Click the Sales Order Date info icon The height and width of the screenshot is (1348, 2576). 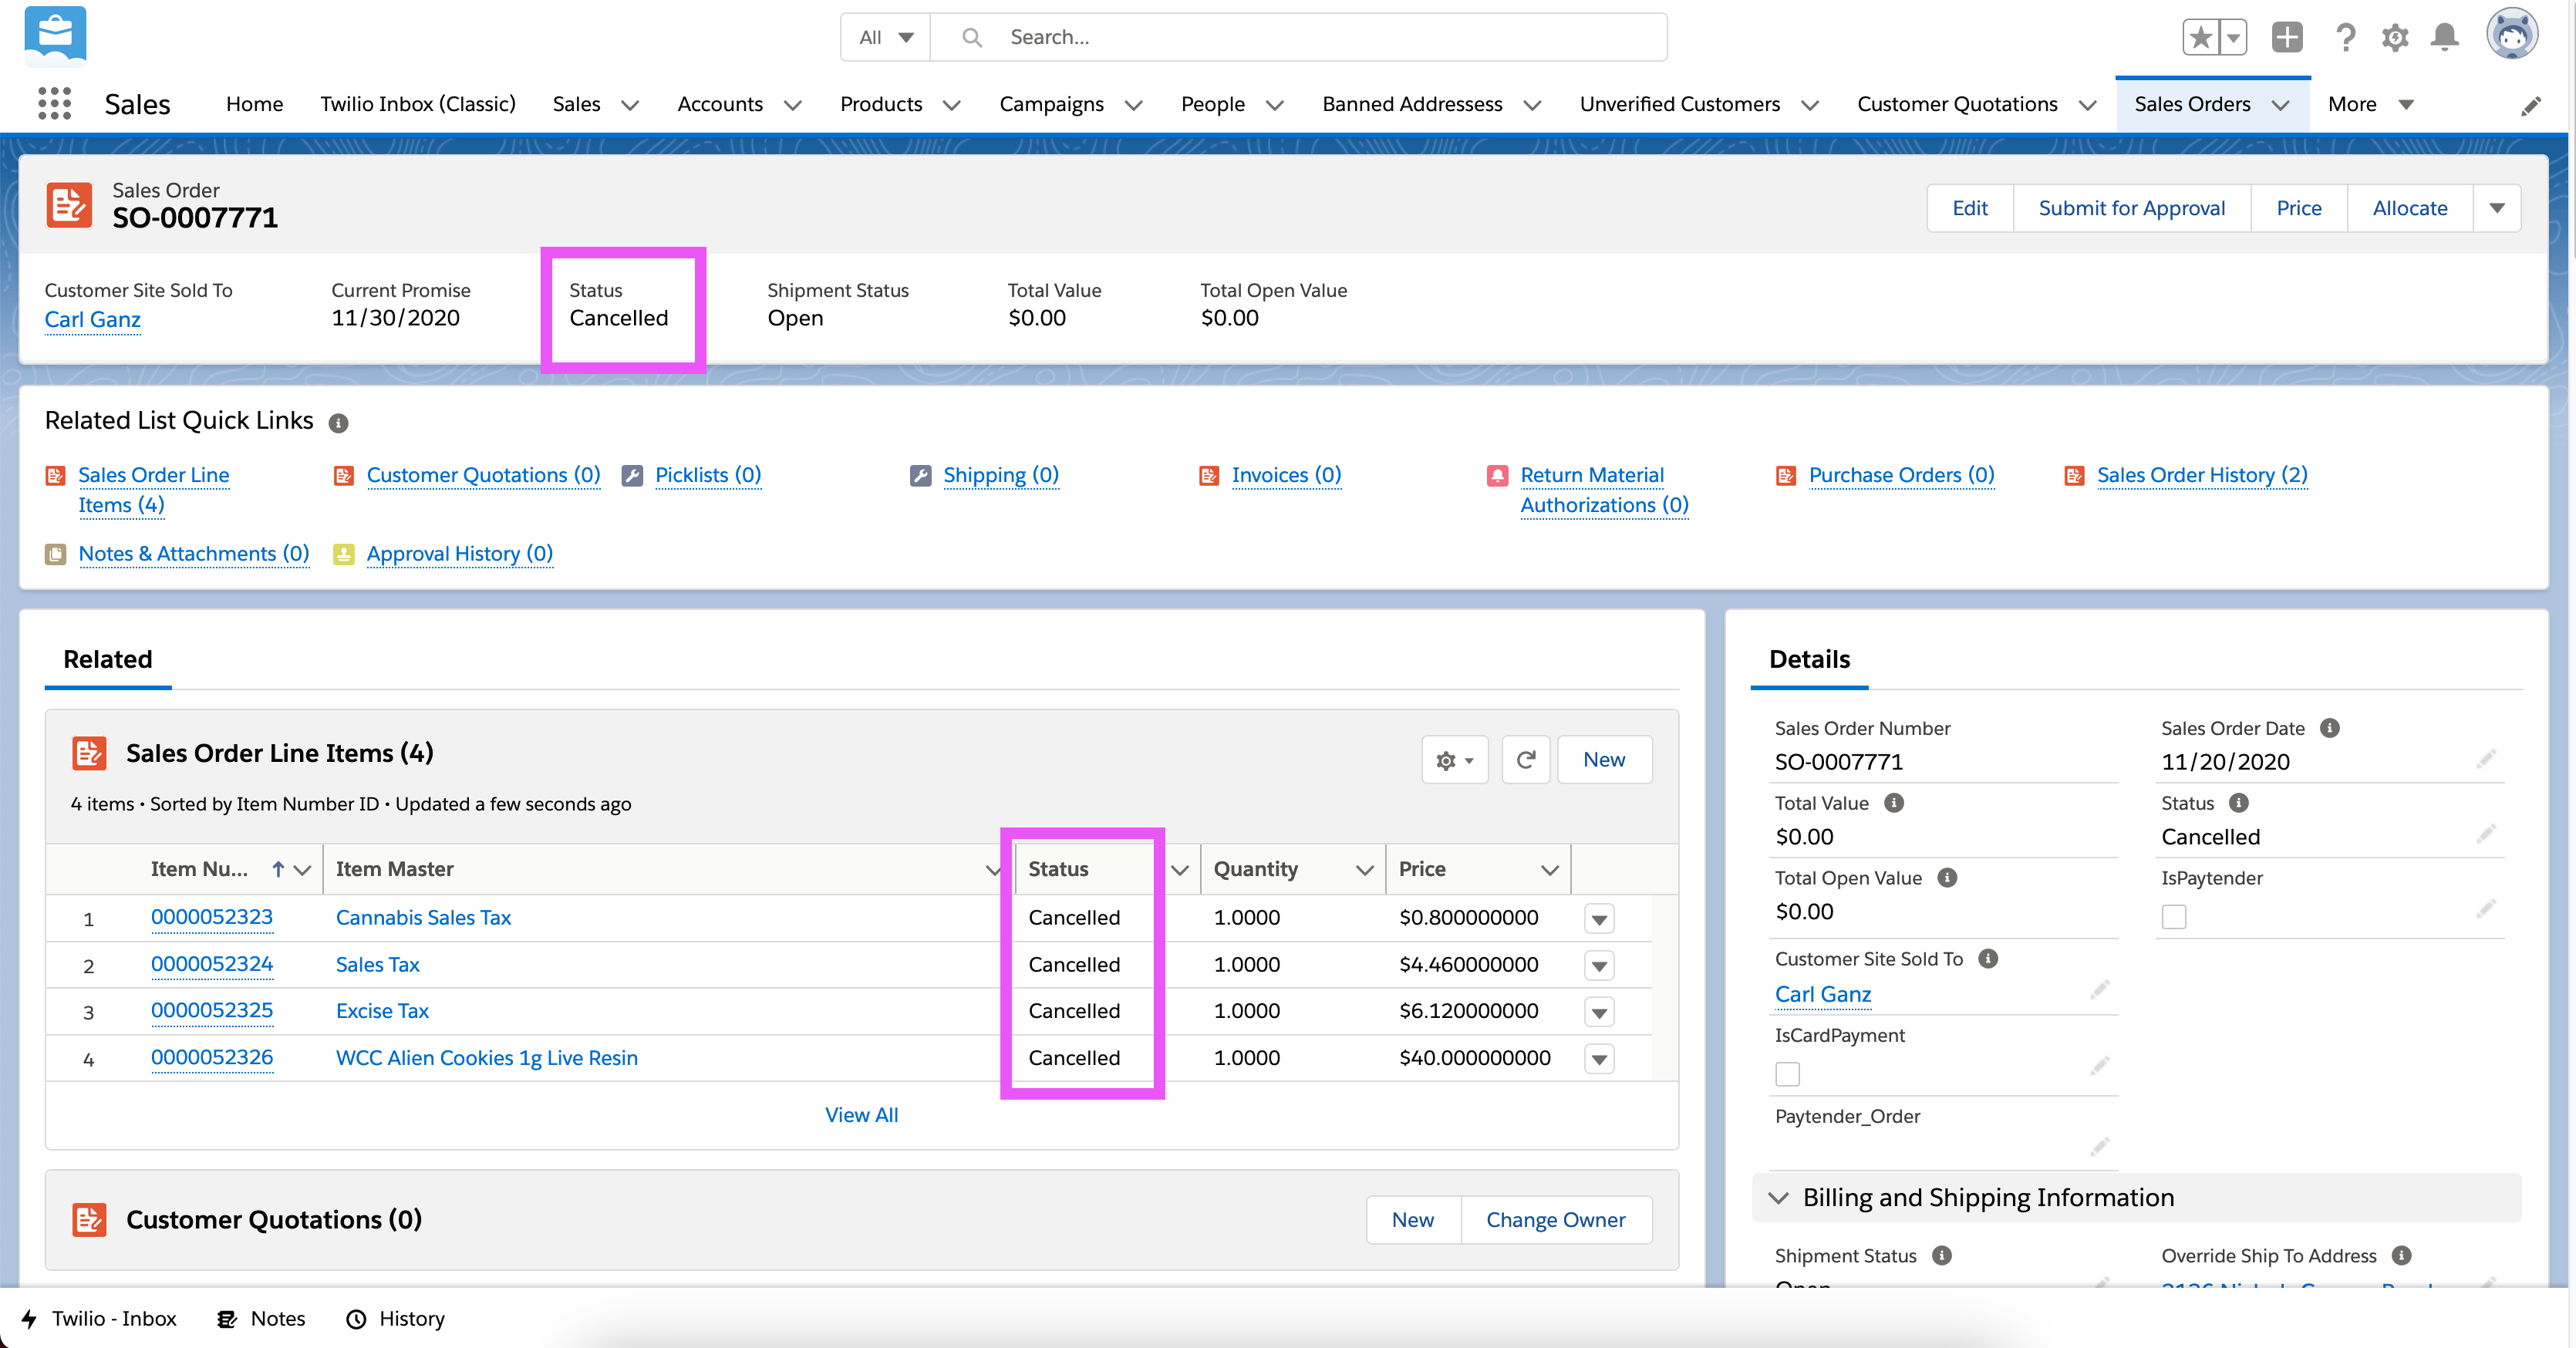(2329, 728)
